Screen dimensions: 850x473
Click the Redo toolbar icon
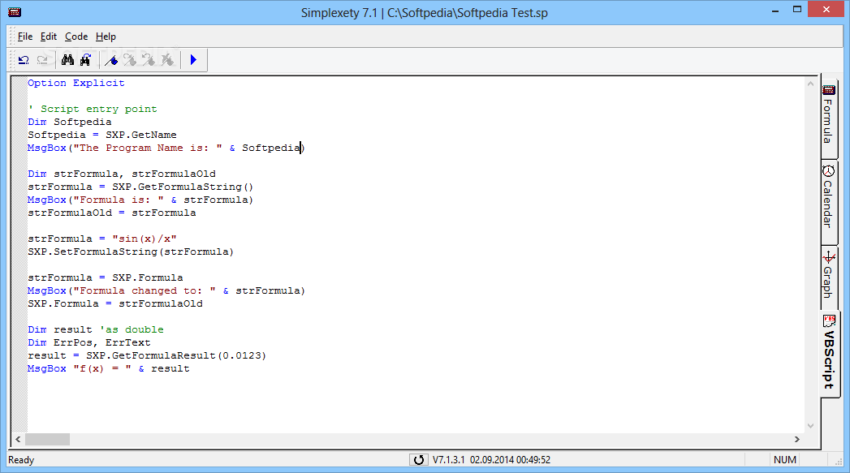[x=42, y=59]
